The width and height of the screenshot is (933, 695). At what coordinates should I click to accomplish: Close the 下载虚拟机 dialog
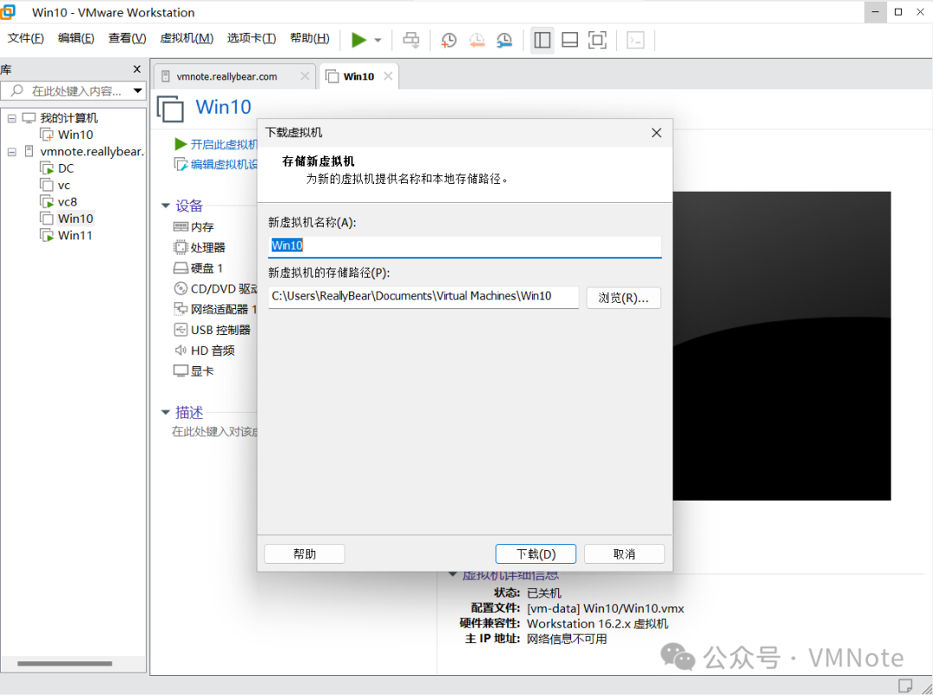(x=657, y=133)
